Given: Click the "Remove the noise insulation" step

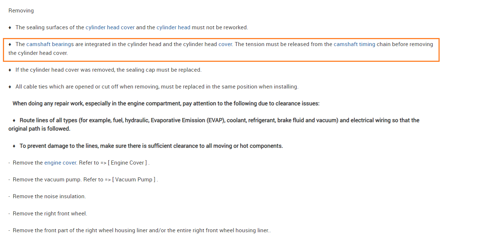Looking at the screenshot, I should click(49, 196).
